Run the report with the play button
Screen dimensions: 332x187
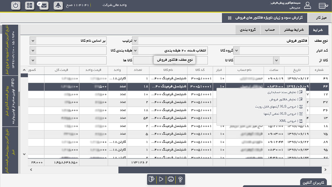(161, 179)
